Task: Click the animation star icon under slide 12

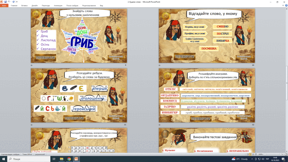Action: pyautogui.click(x=160, y=125)
